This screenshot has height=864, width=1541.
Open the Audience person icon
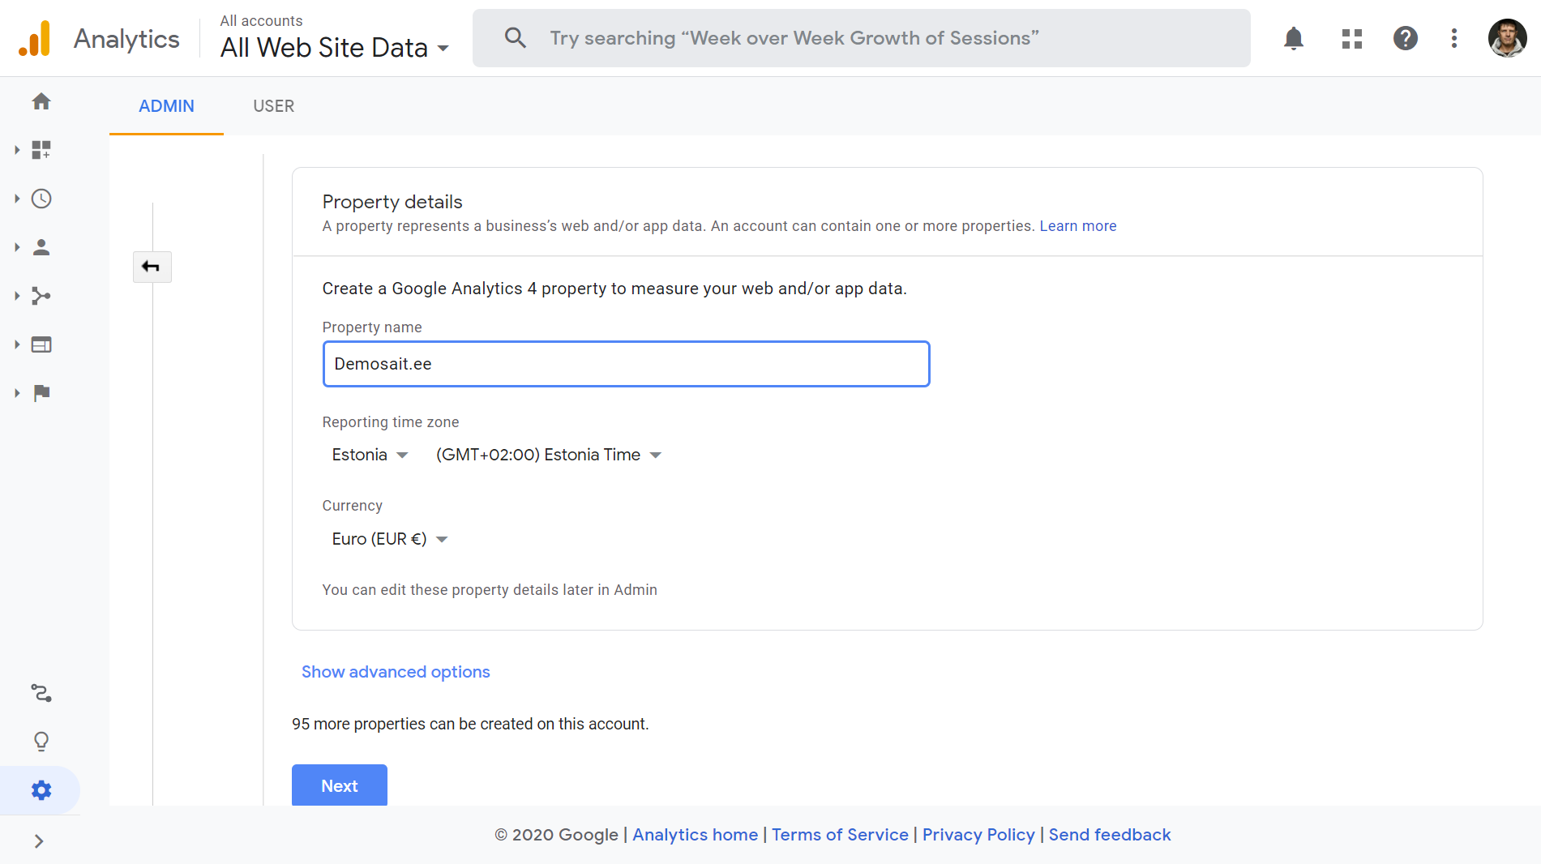click(41, 247)
